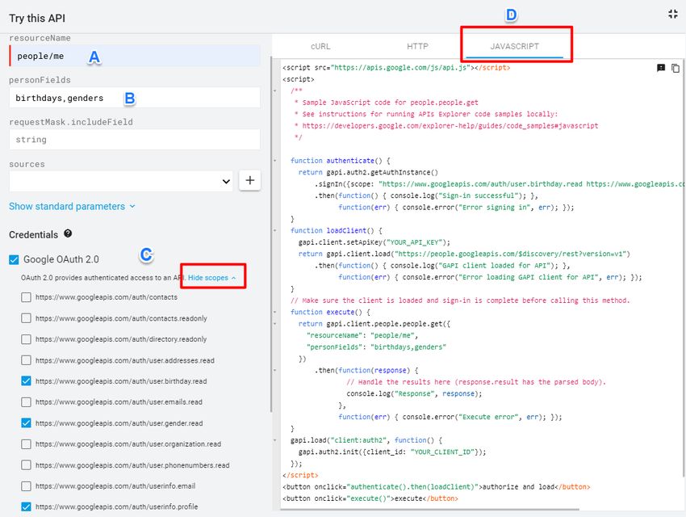Edit the resourceName field people/me
Image resolution: width=686 pixels, height=517 pixels.
coord(135,56)
